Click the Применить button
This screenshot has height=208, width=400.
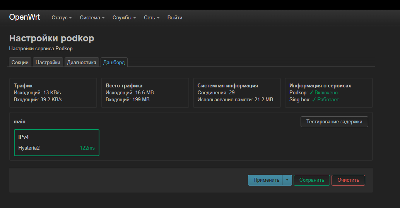point(265,180)
